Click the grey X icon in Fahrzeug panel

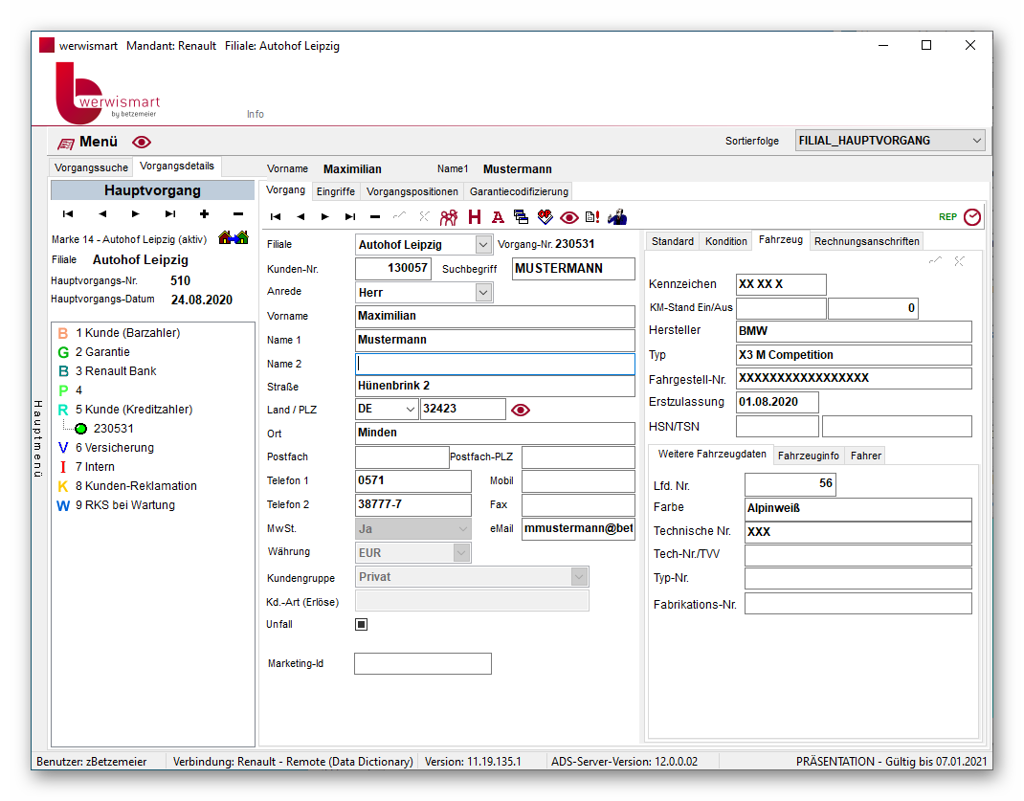(959, 261)
